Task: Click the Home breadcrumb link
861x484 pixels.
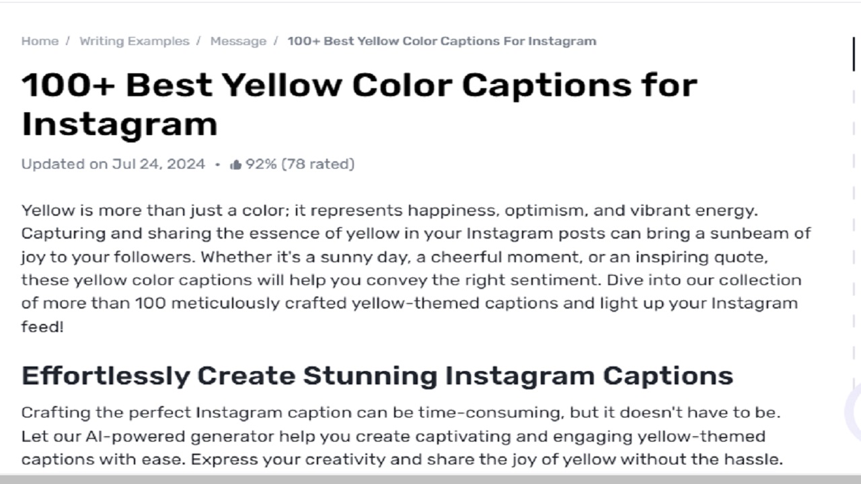Action: 40,41
